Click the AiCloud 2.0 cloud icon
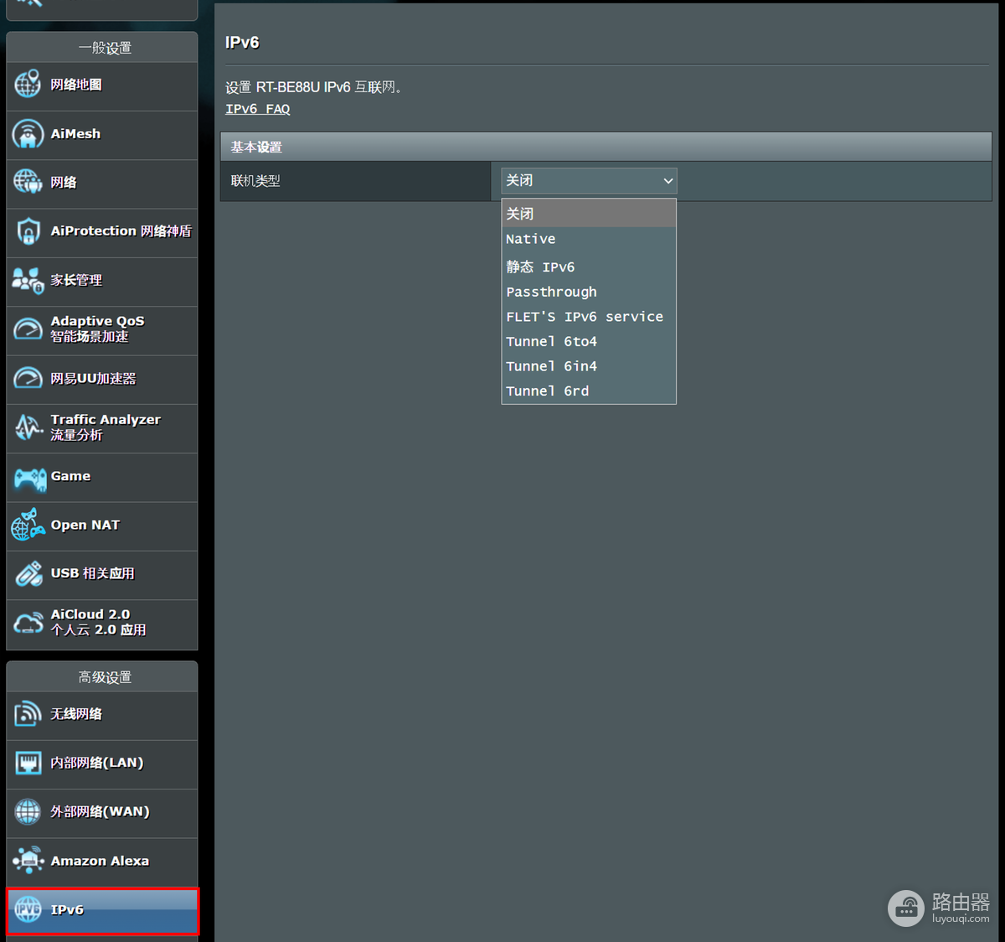 pyautogui.click(x=28, y=623)
